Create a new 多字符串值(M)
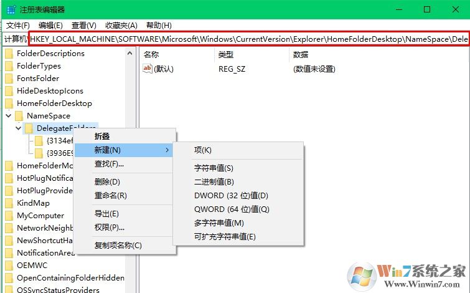 (x=219, y=223)
